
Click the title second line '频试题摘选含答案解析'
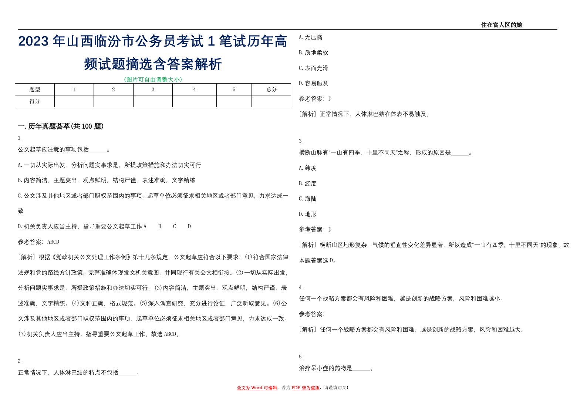153,64
